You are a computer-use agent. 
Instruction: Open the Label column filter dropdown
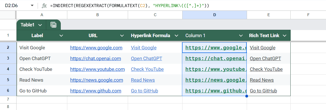pyautogui.click(x=61, y=35)
